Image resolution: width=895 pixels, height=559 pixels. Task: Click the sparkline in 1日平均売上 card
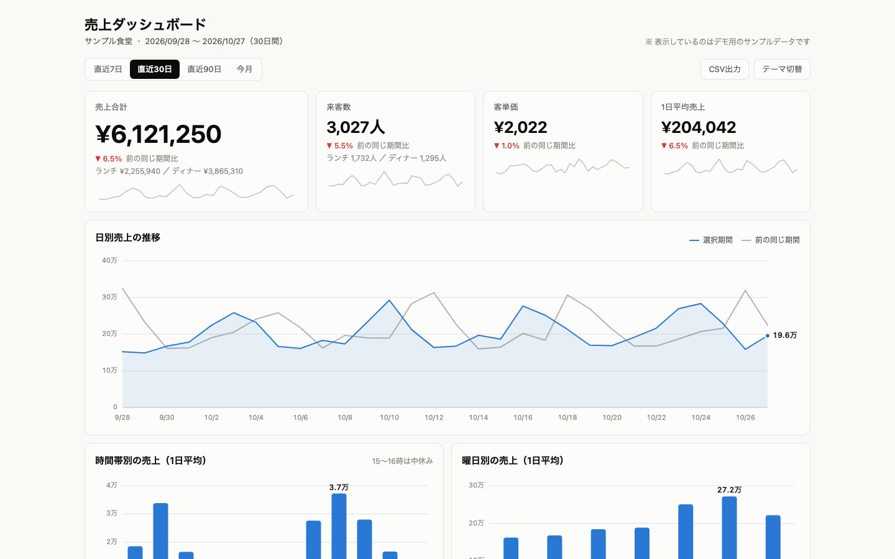730,166
